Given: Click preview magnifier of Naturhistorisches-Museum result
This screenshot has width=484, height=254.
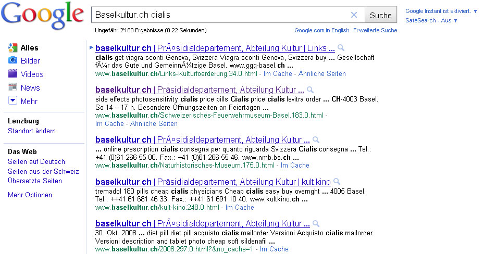Looking at the screenshot, I should coord(316,139).
